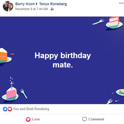124x124 pixels.
Task: Click the Happy birthday mate text
Action: point(63,60)
